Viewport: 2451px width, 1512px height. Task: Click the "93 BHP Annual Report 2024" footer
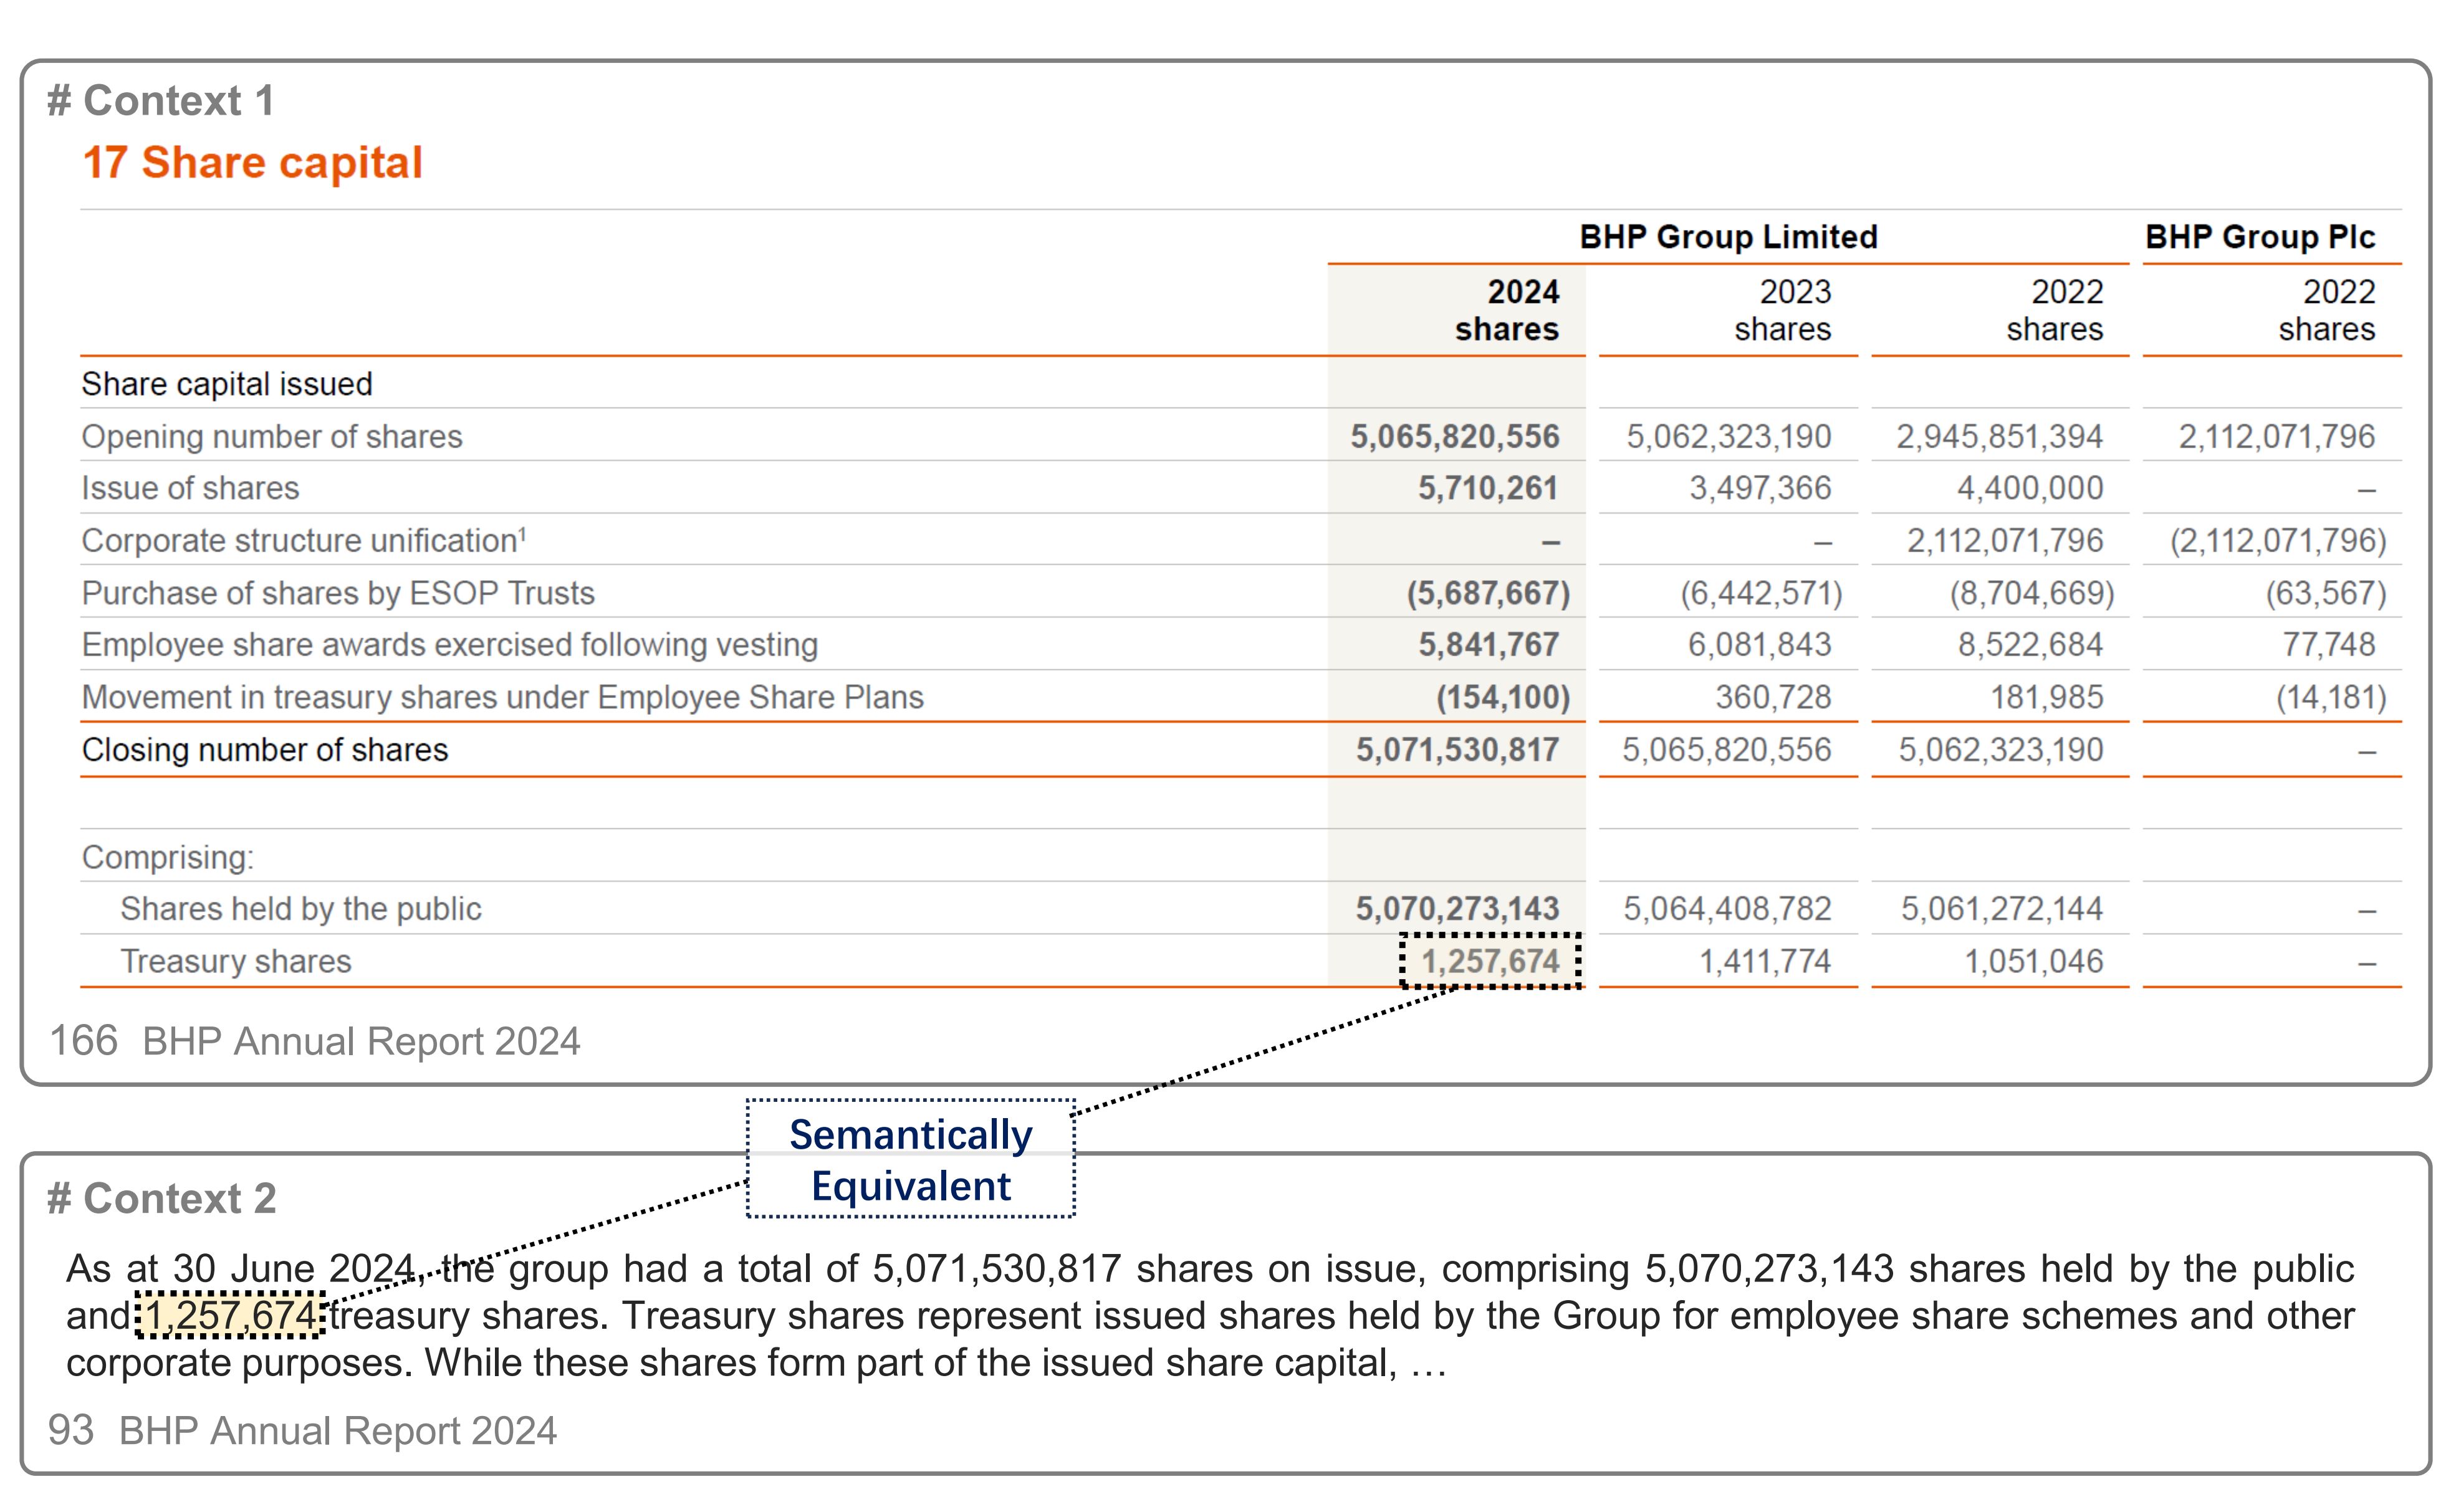pyautogui.click(x=302, y=1431)
